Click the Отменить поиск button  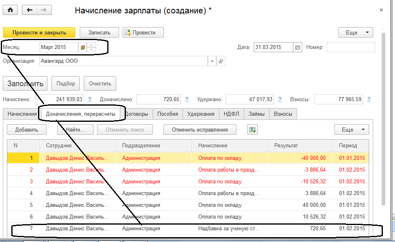[125, 129]
